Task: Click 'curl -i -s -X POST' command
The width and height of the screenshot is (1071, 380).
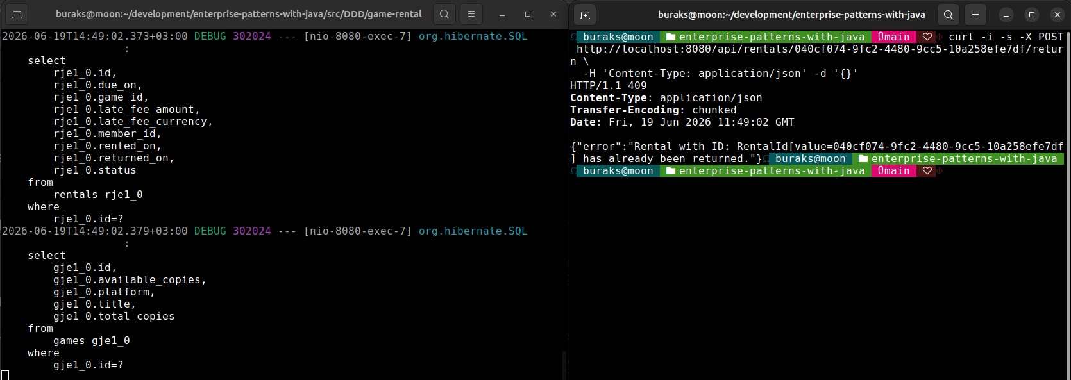Action: (1006, 37)
